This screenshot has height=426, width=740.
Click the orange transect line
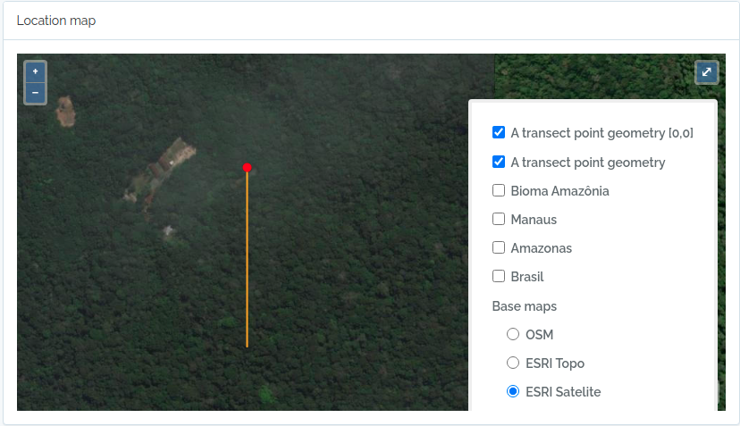point(247,268)
